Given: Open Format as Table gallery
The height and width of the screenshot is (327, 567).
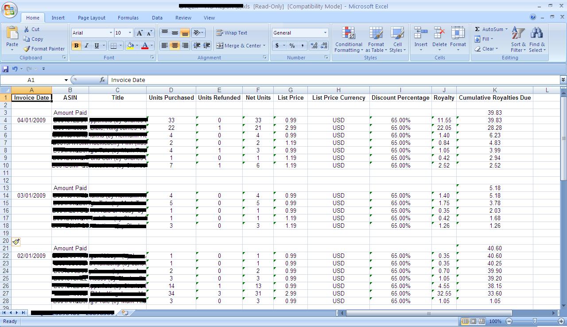Looking at the screenshot, I should click(376, 39).
